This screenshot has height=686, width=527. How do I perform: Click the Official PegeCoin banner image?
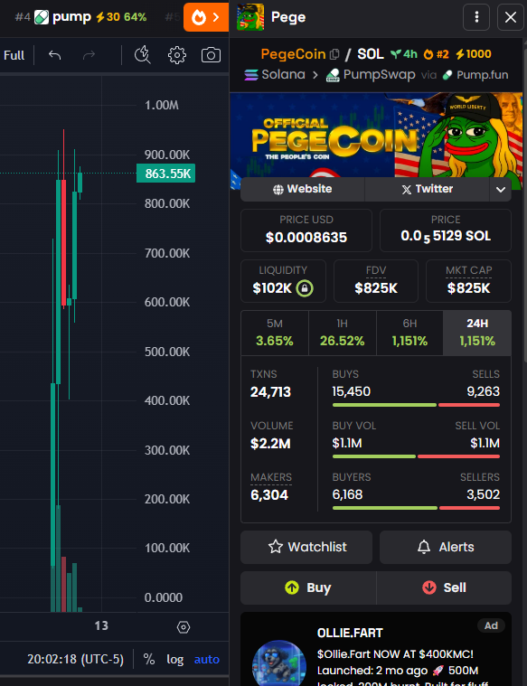[376, 136]
